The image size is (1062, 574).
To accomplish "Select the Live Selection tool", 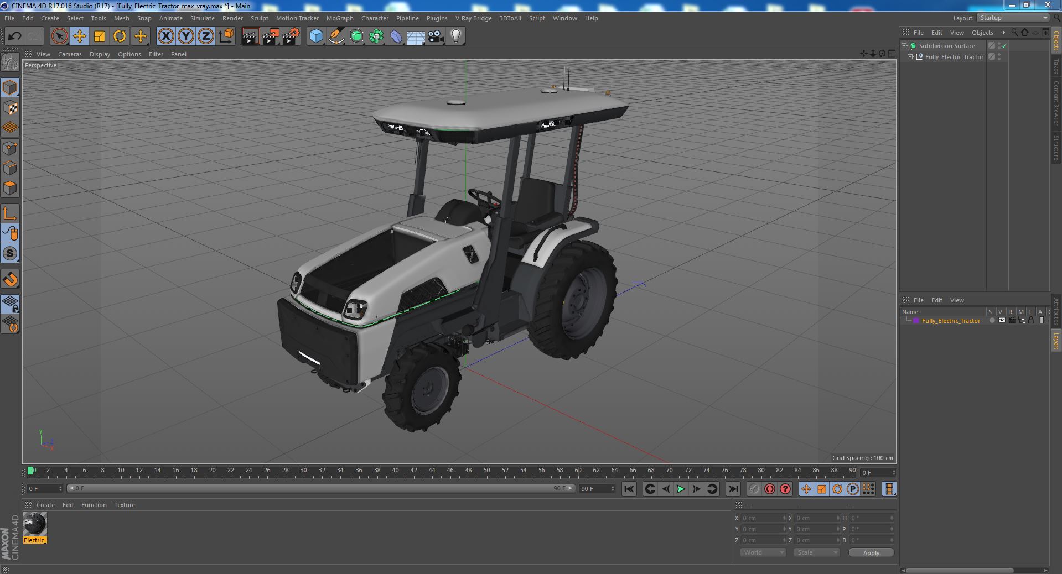I will click(x=59, y=36).
